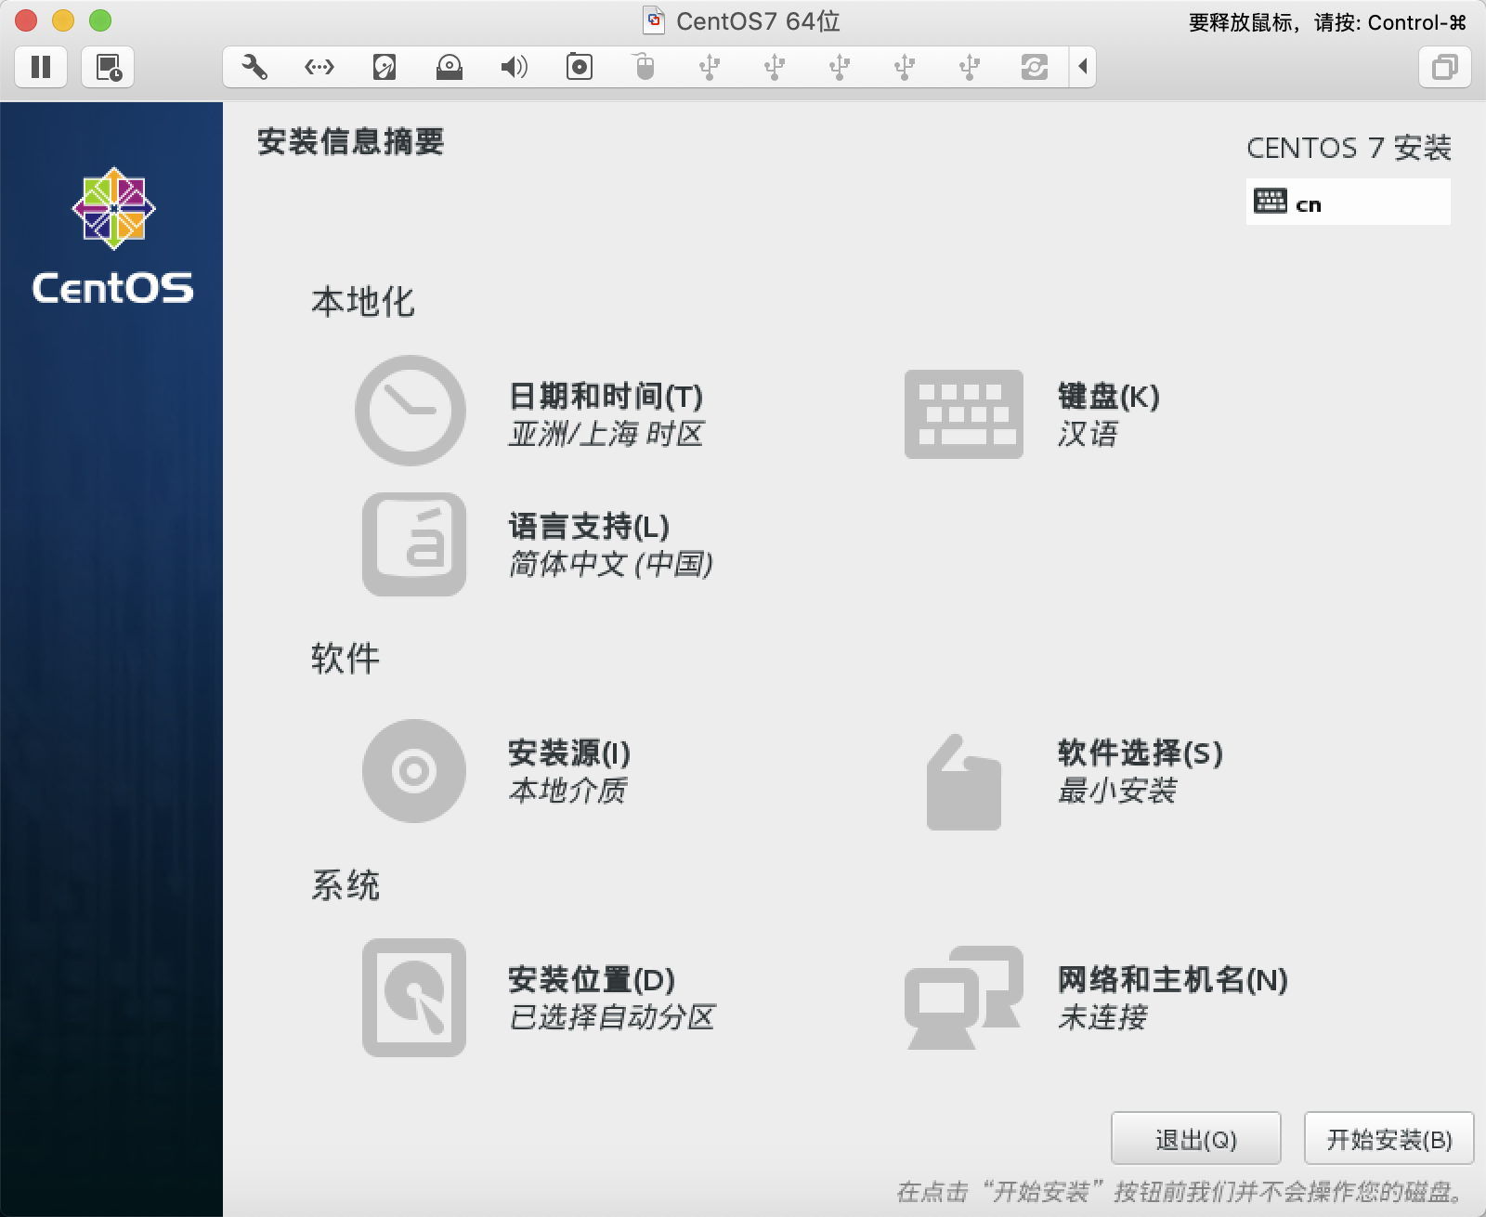Click the network adapter icon
This screenshot has height=1217, width=1486.
pyautogui.click(x=319, y=67)
